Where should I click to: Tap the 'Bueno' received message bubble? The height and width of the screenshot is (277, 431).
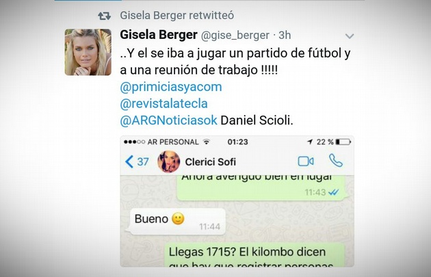(178, 222)
